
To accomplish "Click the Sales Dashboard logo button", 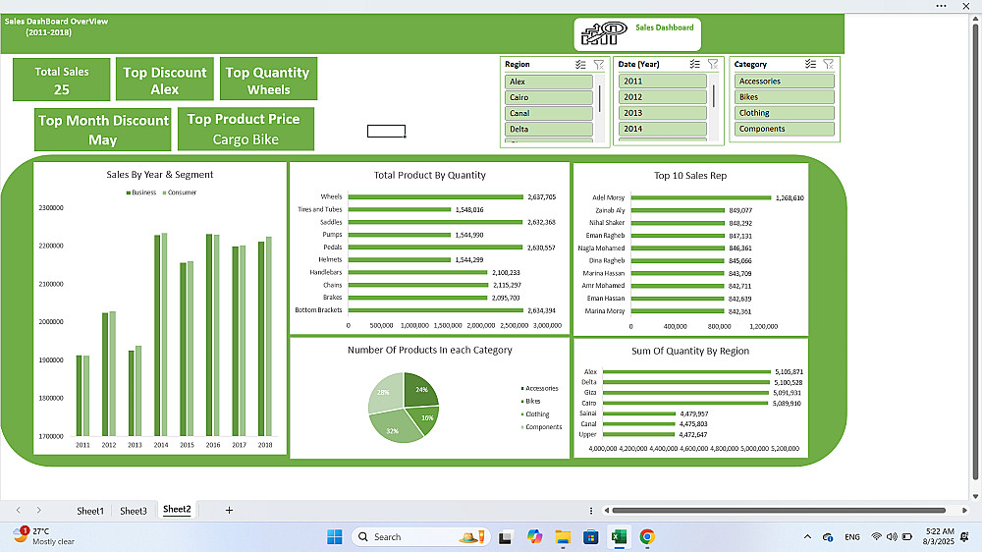I will coord(637,33).
